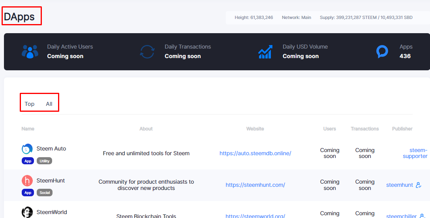Click the SteemHunt logo icon
This screenshot has height=218, width=430.
[x=27, y=181]
